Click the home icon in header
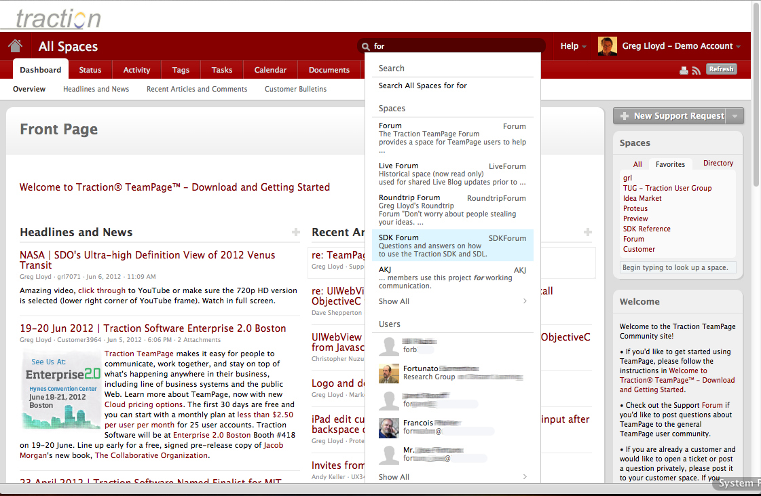The width and height of the screenshot is (761, 496). (15, 46)
